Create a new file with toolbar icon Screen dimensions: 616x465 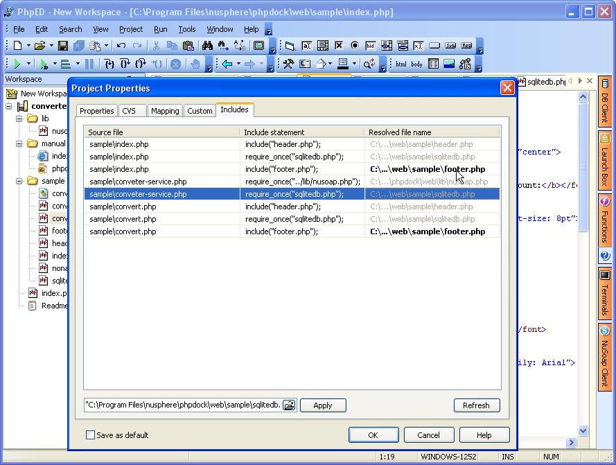point(18,46)
